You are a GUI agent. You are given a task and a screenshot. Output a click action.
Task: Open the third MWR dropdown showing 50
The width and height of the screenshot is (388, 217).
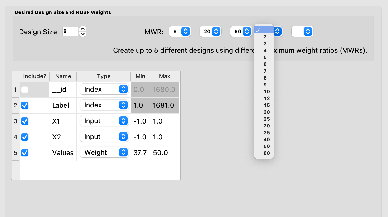241,32
